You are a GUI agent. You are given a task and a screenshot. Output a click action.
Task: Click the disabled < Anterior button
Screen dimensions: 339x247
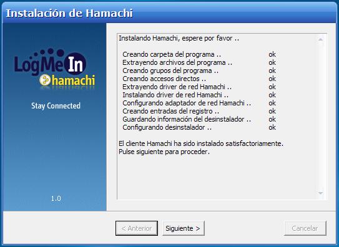(137, 228)
